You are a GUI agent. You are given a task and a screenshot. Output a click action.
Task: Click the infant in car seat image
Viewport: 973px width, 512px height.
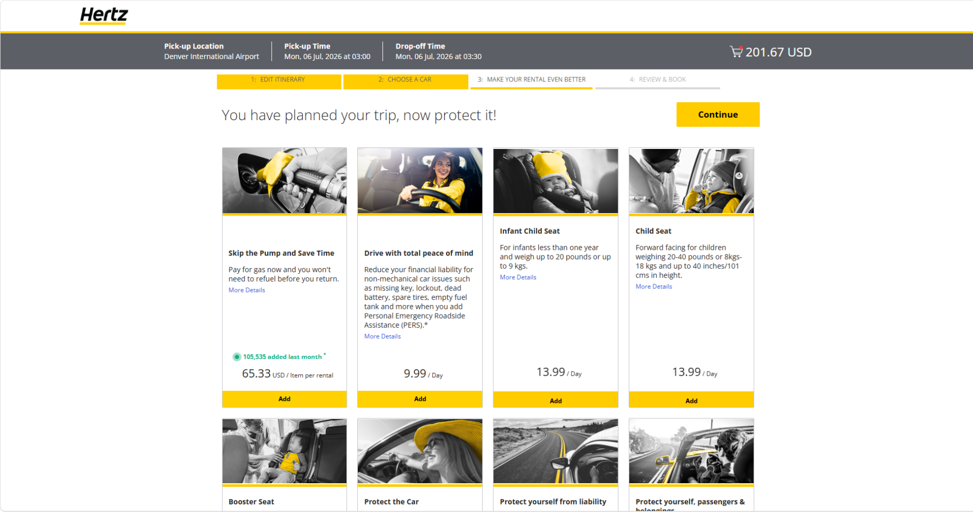(x=556, y=181)
